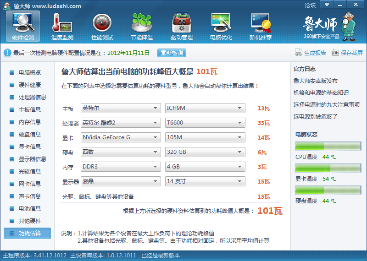Click the 官方日志 heading
Viewport: 367px width, 261px height.
(305, 69)
